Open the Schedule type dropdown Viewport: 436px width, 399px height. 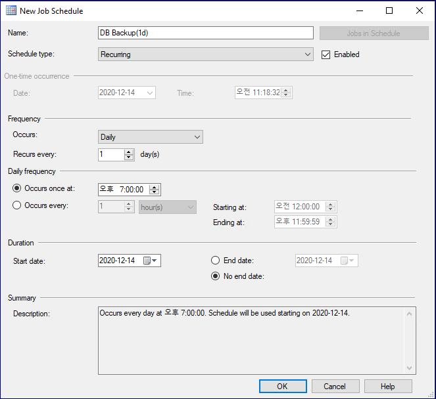point(205,54)
